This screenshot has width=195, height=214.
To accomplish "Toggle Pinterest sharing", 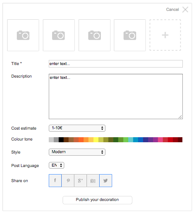I will (x=68, y=180).
